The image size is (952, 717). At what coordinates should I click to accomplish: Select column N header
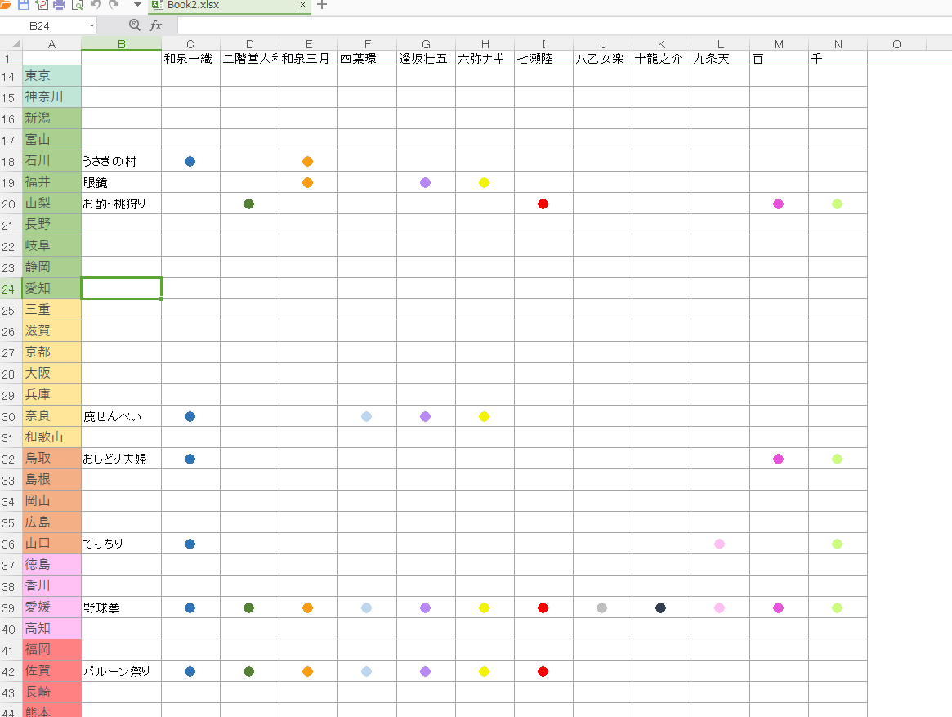coord(838,44)
